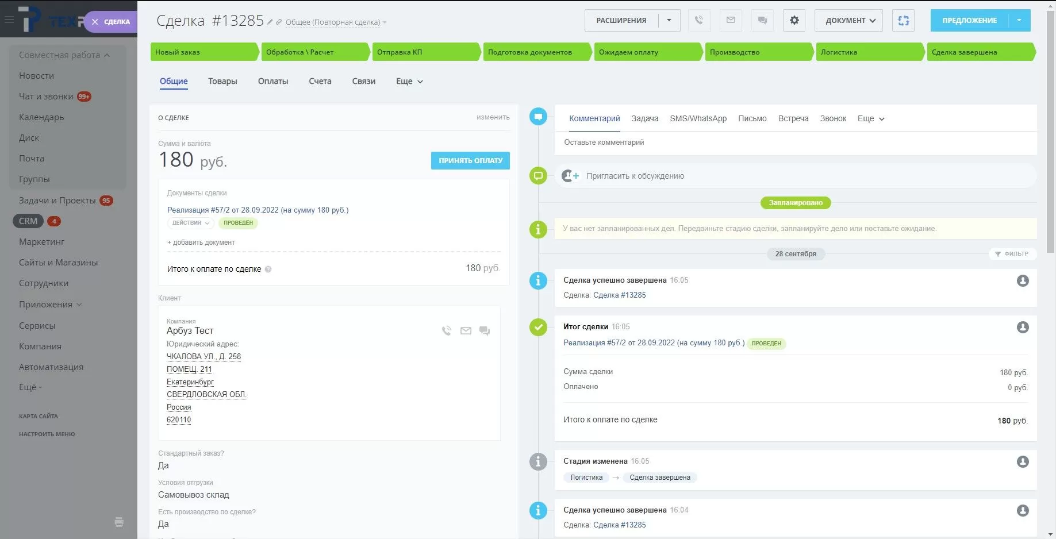The width and height of the screenshot is (1056, 539).
Task: Click the print icon at sidebar bottom
Action: click(119, 522)
